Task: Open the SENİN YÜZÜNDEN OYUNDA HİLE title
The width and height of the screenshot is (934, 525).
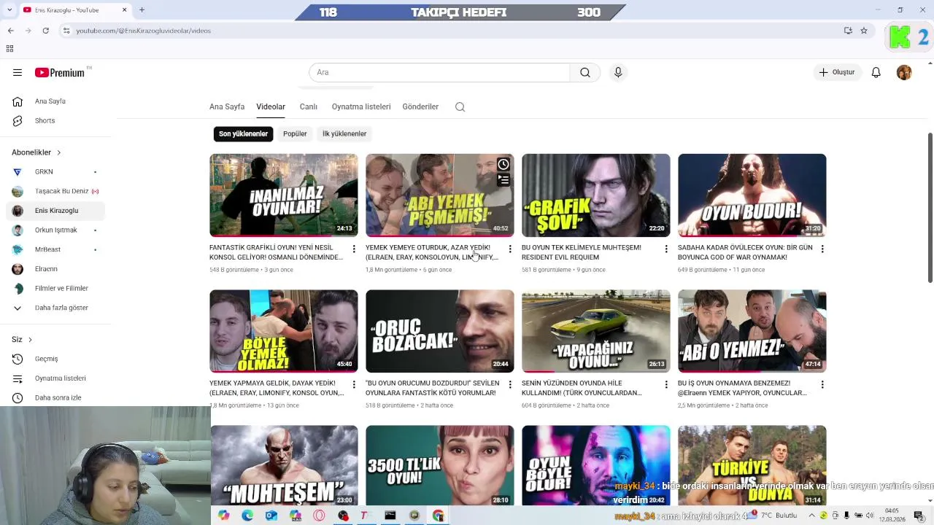Action: tap(582, 388)
